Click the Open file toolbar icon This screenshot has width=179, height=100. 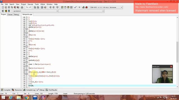tap(6, 7)
